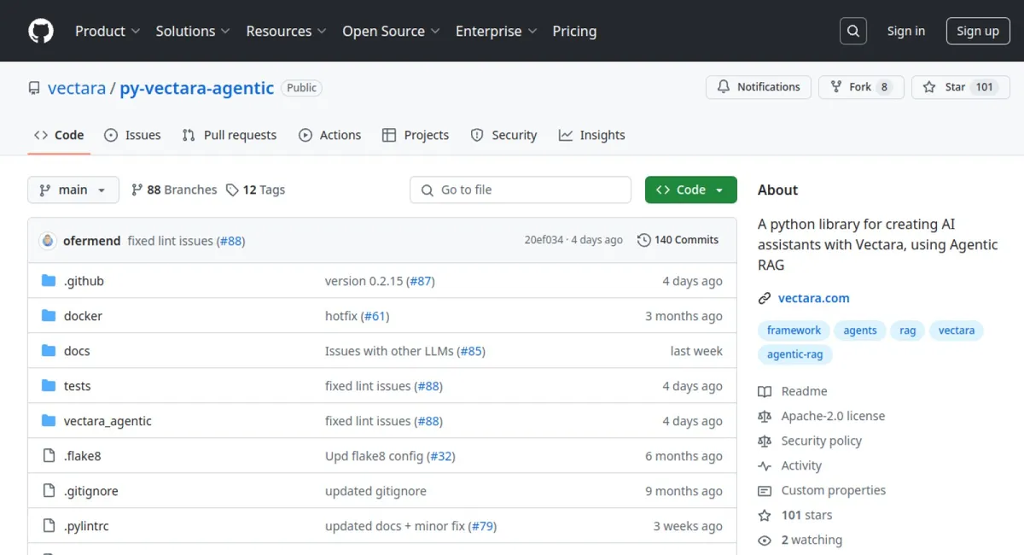Open the vectara_agentic folder name
This screenshot has height=555, width=1024.
pyautogui.click(x=108, y=421)
